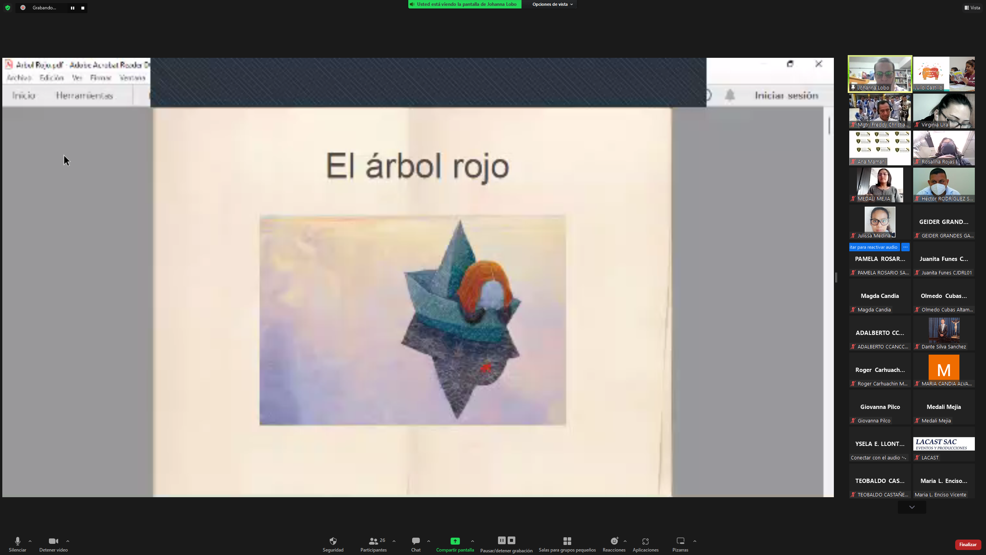Select Magda Candia participant tile

(x=880, y=296)
